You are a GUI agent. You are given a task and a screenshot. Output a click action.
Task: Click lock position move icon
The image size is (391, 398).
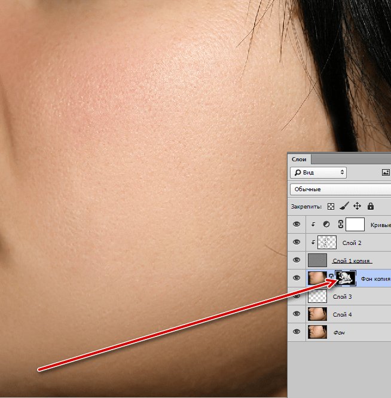coord(357,206)
